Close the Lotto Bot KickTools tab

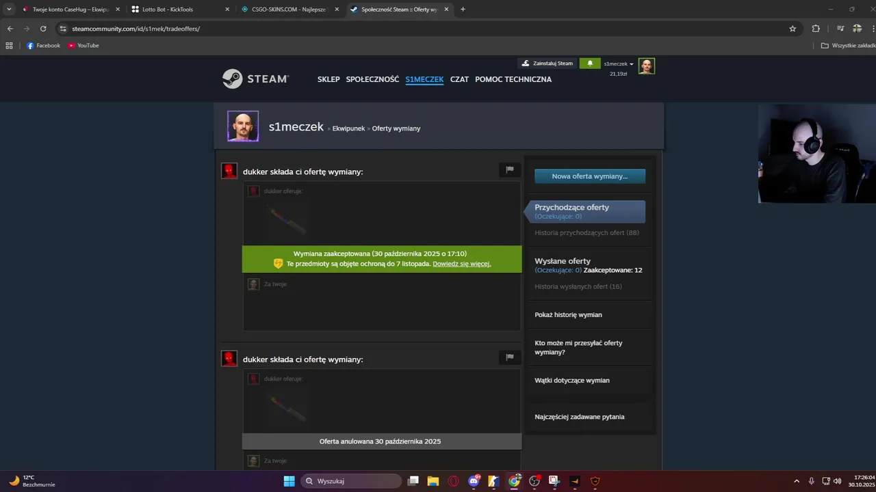pos(227,10)
